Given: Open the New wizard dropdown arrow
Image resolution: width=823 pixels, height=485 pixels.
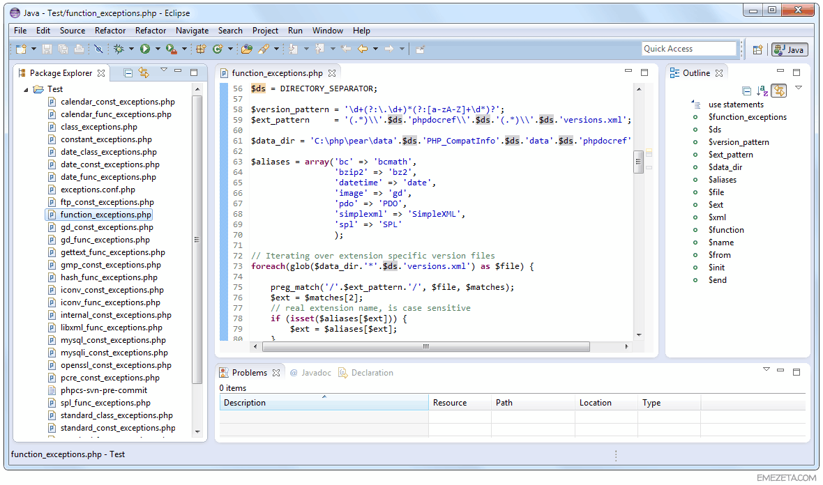Looking at the screenshot, I should 33,49.
